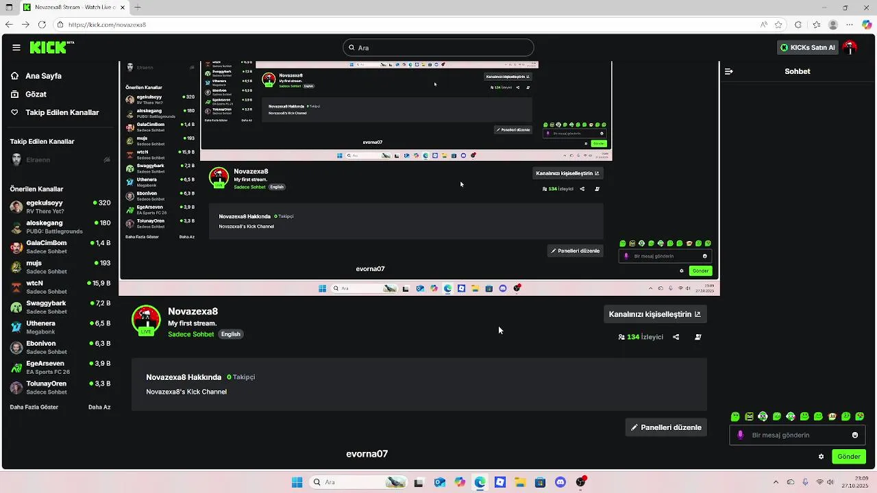Open recommended channel EgeArseven
The height and width of the screenshot is (493, 877).
60,367
